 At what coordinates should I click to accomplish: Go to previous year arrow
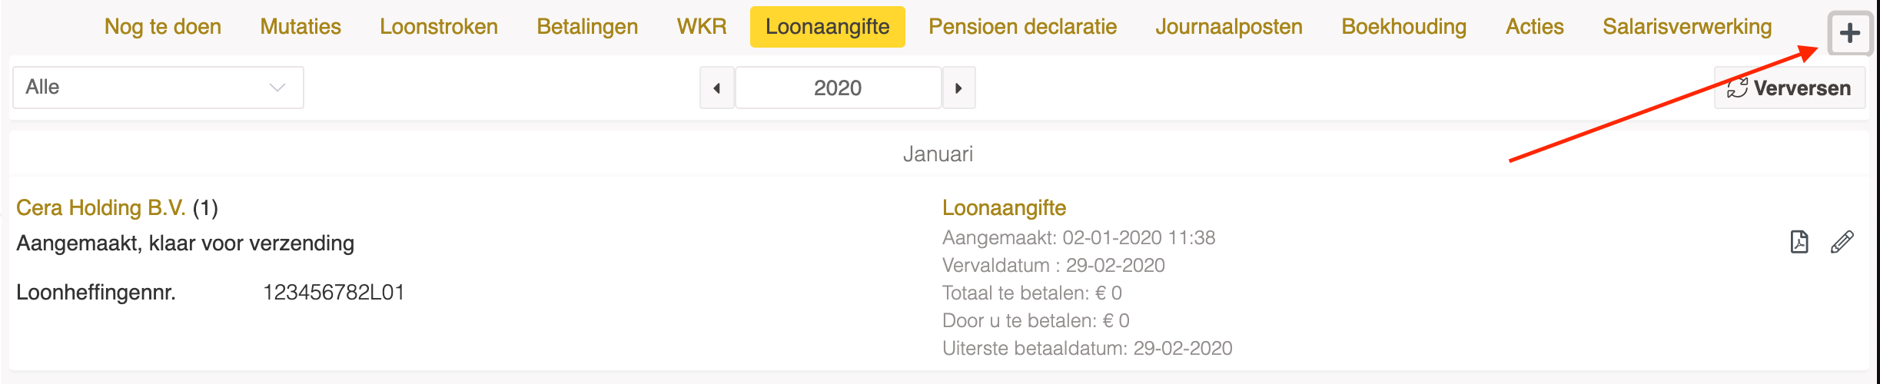(x=716, y=88)
